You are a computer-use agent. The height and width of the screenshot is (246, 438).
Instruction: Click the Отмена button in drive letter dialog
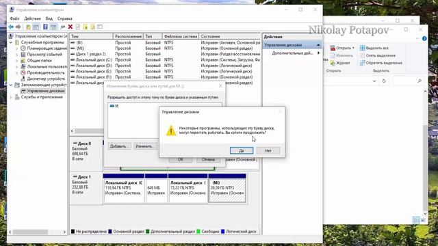(208, 159)
